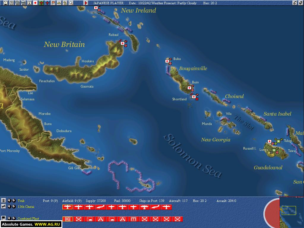This screenshot has height=228, width=304.
Task: Click the 'Fuel: 50000' value
Action: 122,201
